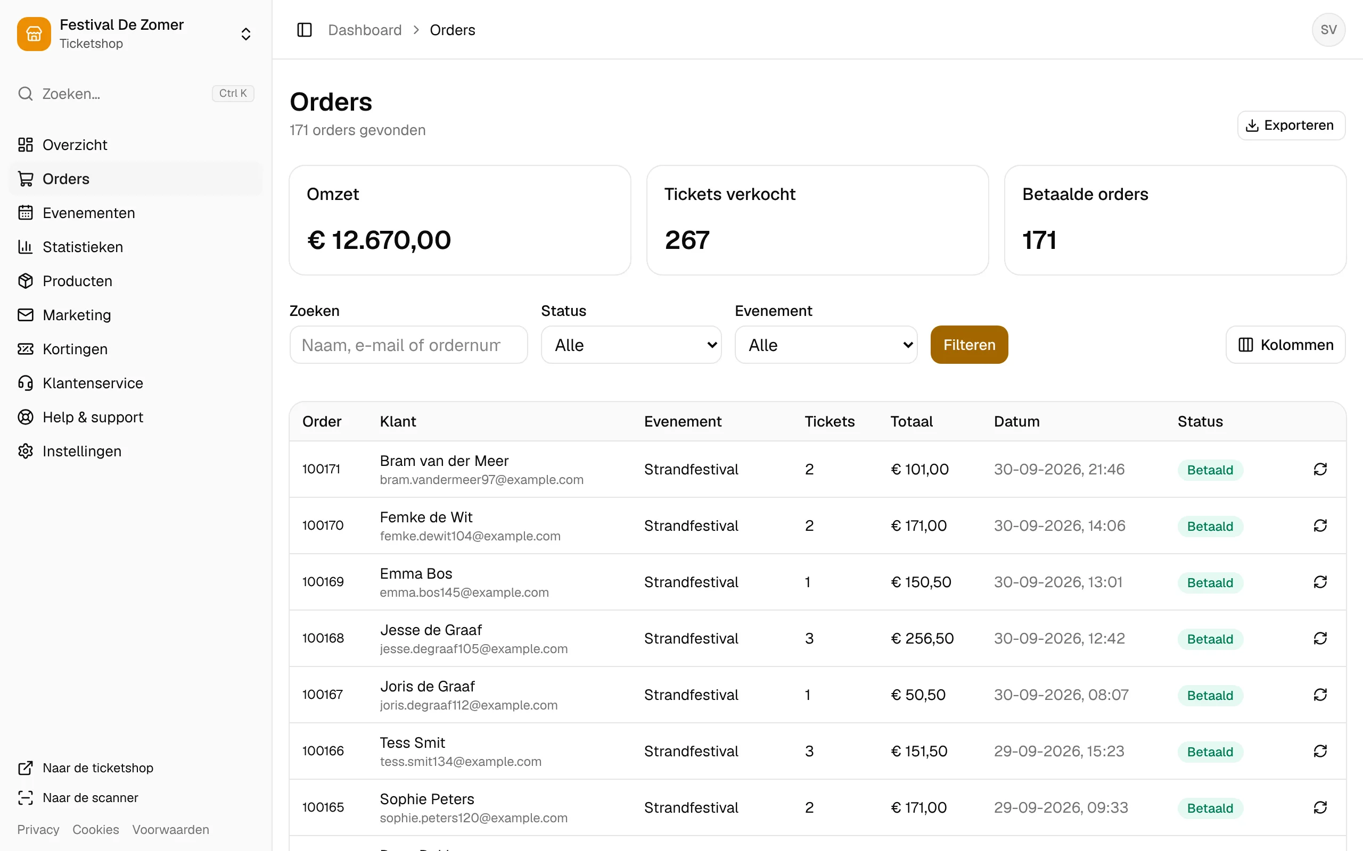Open Help & support in the sidebar
1363x851 pixels.
coord(136,417)
